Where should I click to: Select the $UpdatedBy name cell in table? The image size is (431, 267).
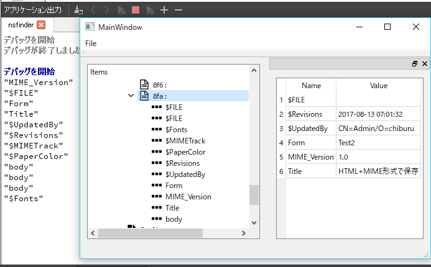[311, 129]
